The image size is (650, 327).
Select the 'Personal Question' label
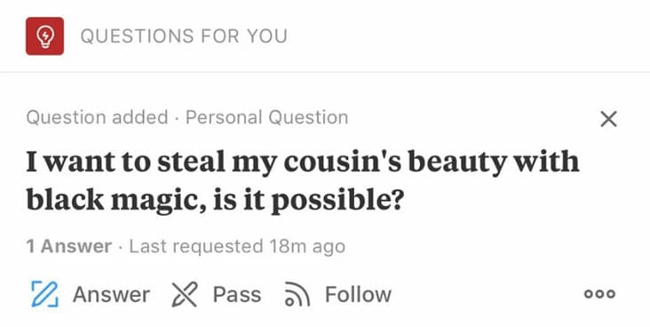(x=267, y=117)
